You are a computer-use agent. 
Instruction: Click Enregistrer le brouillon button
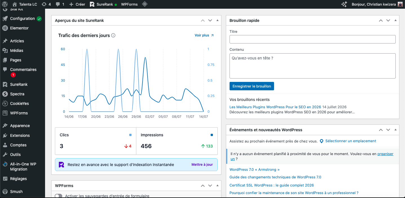(x=252, y=86)
